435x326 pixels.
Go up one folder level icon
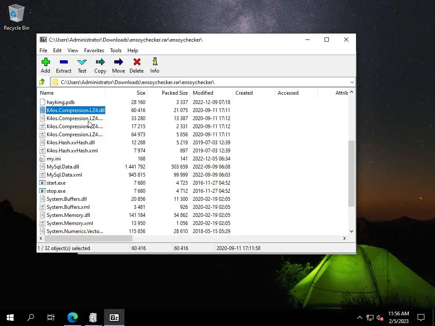click(42, 82)
